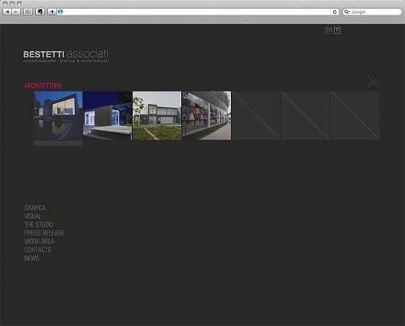Open fourth thumbnail of storefront with colorful clothes
Image resolution: width=405 pixels, height=326 pixels.
pos(206,115)
